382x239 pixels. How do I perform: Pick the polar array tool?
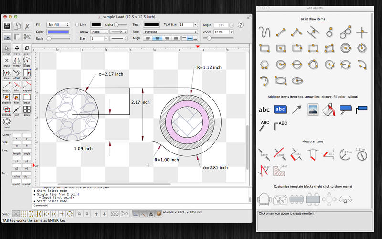click(x=7, y=122)
